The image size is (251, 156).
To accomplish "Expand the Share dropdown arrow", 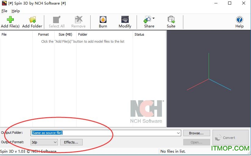I will [153, 18].
